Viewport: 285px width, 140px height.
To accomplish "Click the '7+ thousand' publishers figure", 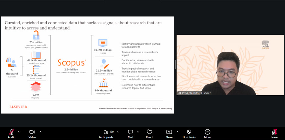I will tap(12, 72).
